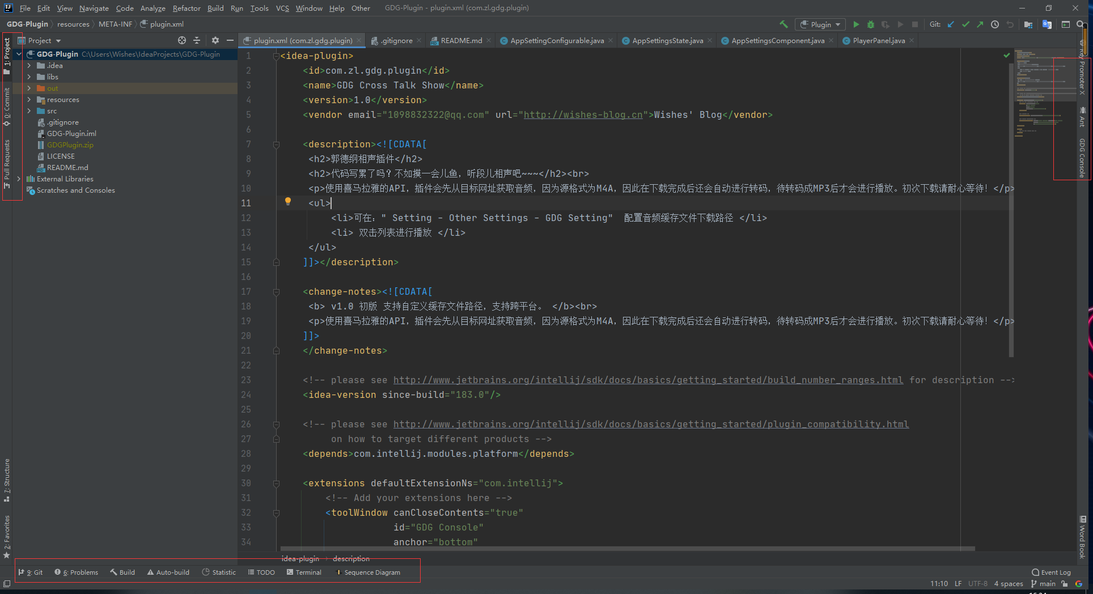Click the wishes-blog.cn vendor link

point(583,114)
